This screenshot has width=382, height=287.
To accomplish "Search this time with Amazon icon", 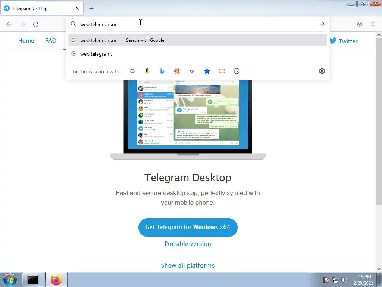I will click(x=147, y=71).
